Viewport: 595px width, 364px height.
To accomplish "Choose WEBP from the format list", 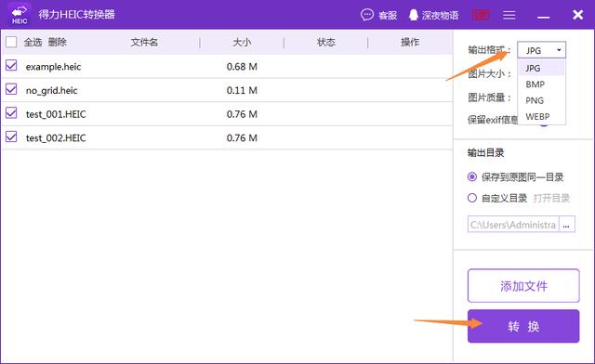I will click(541, 116).
